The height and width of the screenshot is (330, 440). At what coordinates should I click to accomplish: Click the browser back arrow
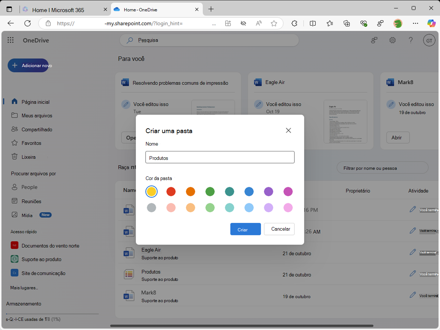point(11,23)
